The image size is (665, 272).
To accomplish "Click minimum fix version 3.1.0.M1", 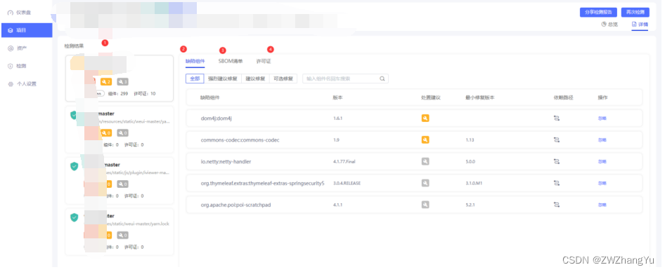I will pos(474,183).
